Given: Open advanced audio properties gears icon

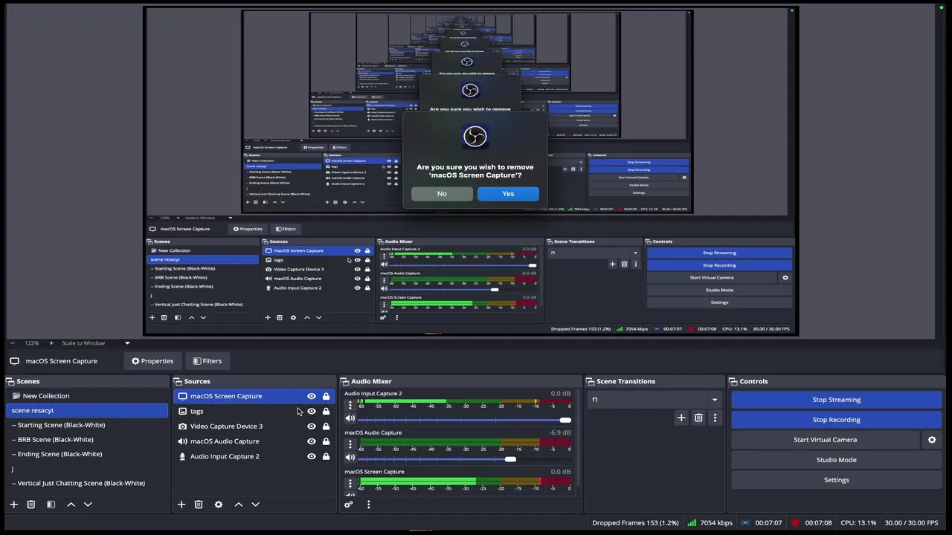Looking at the screenshot, I should 348,505.
